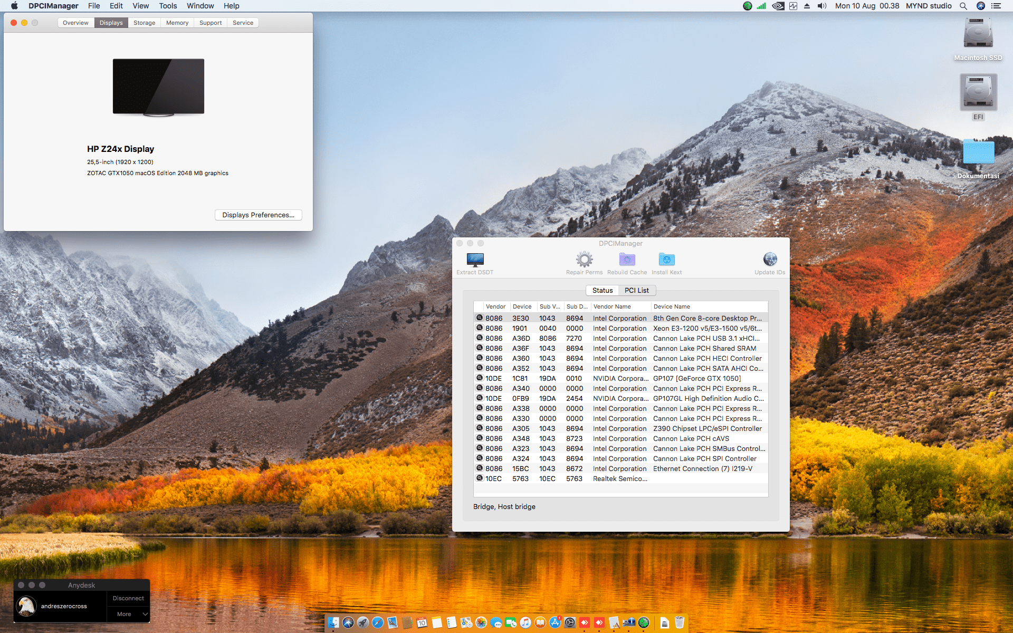Open the App Store from the Dock
Image resolution: width=1013 pixels, height=633 pixels.
point(555,622)
